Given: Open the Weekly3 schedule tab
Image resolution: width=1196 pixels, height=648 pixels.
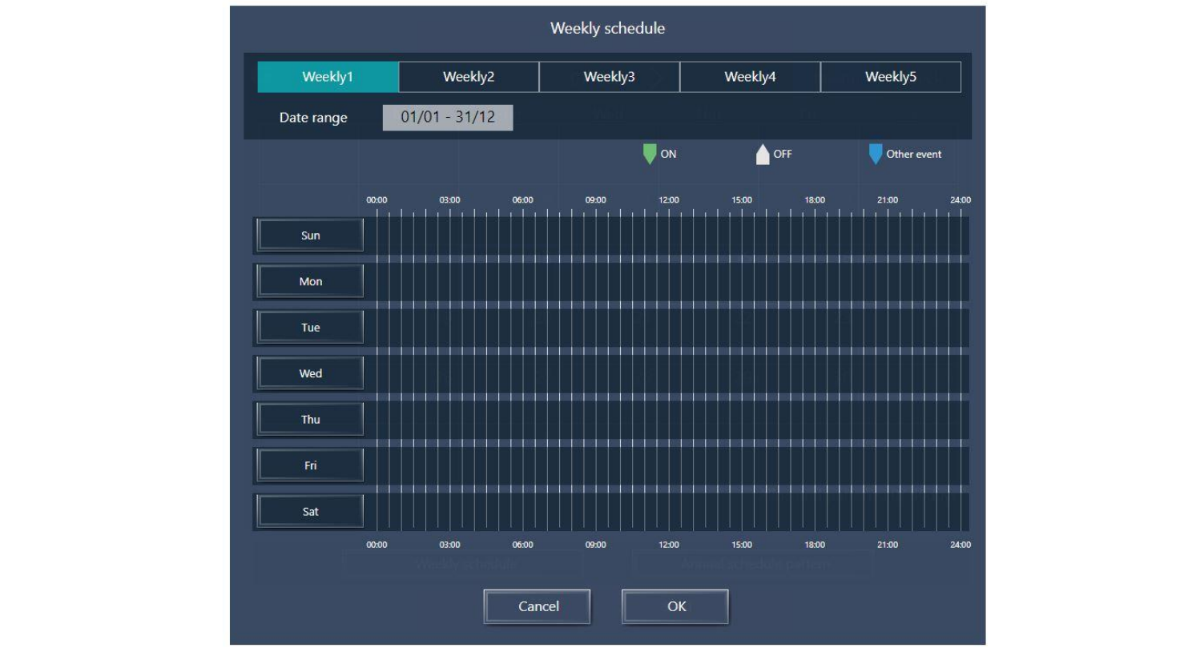Looking at the screenshot, I should (609, 77).
